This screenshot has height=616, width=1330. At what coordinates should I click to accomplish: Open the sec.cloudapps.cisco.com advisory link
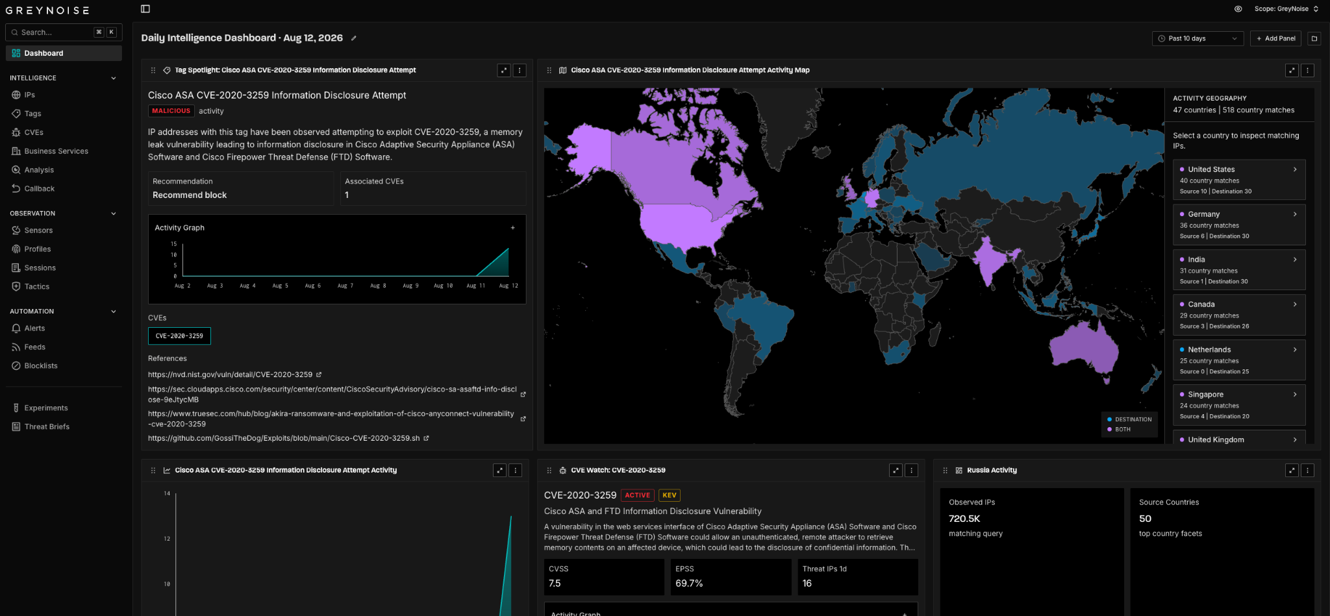[336, 395]
